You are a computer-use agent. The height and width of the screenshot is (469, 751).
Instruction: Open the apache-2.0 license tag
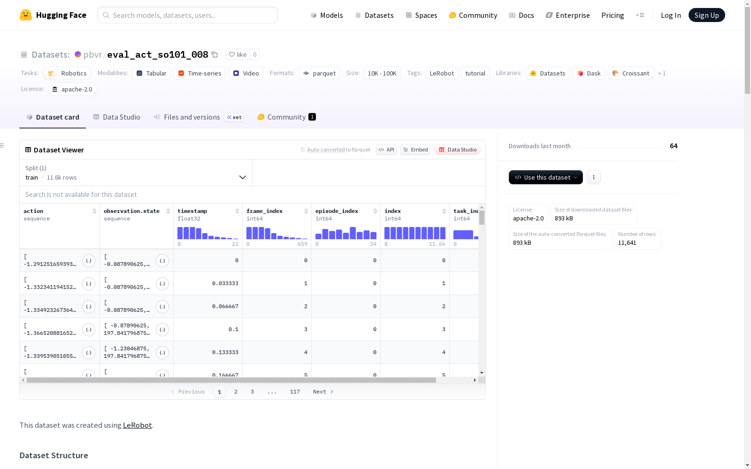pos(72,89)
